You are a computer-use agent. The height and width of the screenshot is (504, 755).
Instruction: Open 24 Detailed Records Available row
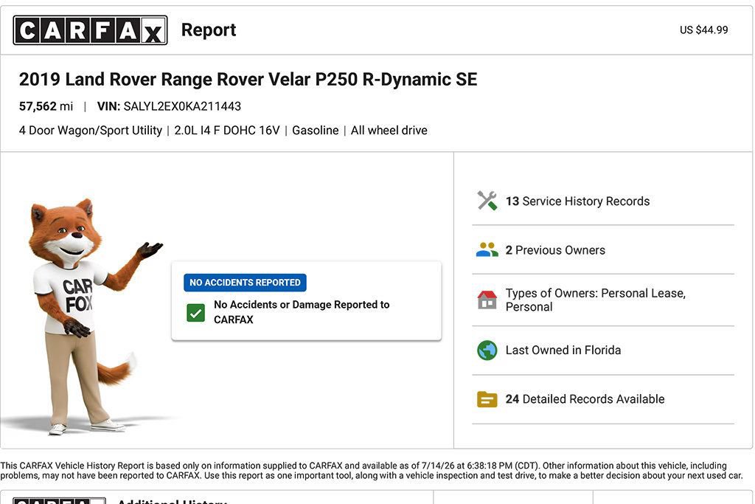(603, 399)
